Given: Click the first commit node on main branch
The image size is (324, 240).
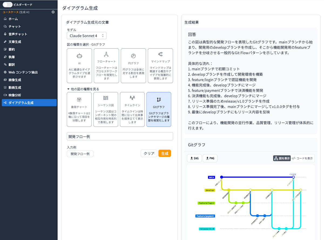Looking at the screenshot, I should (222, 177).
